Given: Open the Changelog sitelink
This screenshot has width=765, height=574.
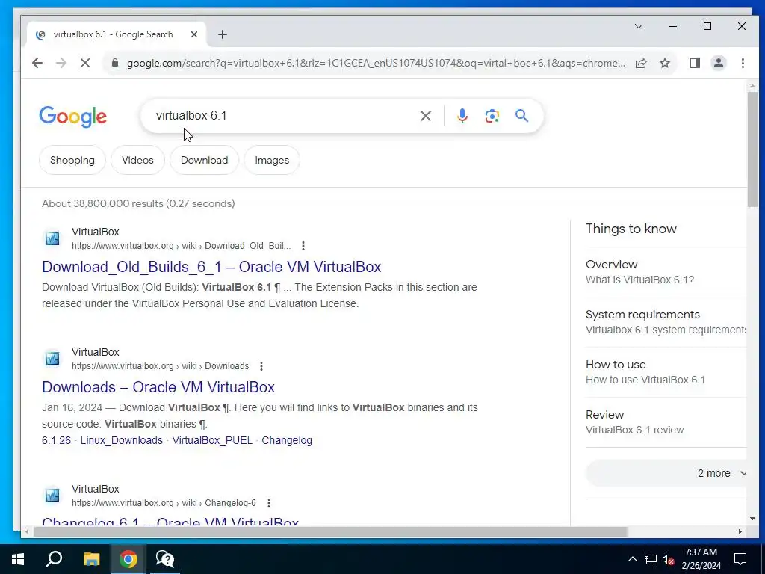Looking at the screenshot, I should pyautogui.click(x=287, y=440).
